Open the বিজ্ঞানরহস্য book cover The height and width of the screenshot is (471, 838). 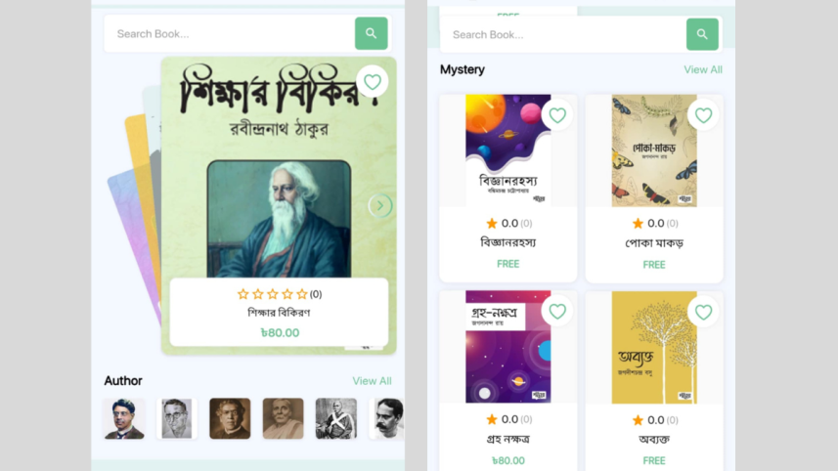click(x=508, y=150)
